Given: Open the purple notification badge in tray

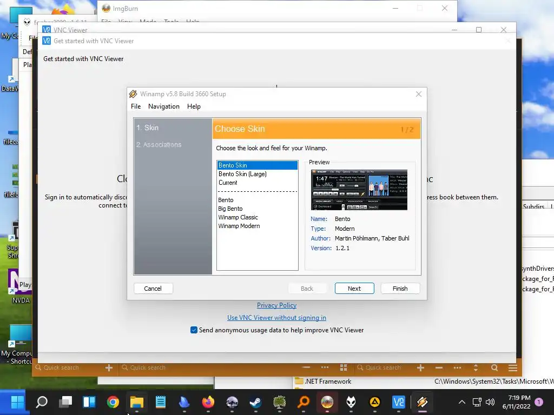Looking at the screenshot, I should (x=539, y=401).
